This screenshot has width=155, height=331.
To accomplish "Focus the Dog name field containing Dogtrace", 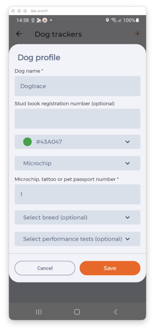I will (x=77, y=86).
